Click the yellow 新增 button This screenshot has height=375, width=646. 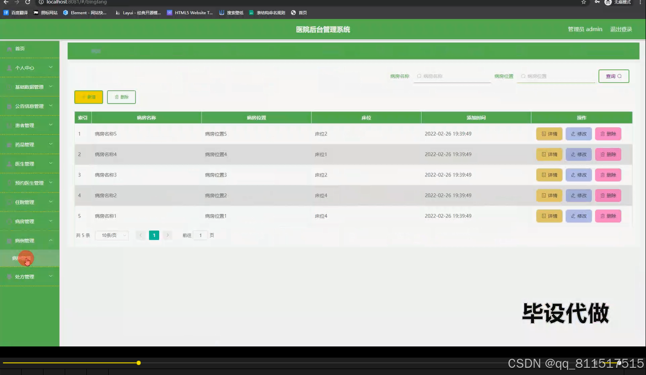89,97
